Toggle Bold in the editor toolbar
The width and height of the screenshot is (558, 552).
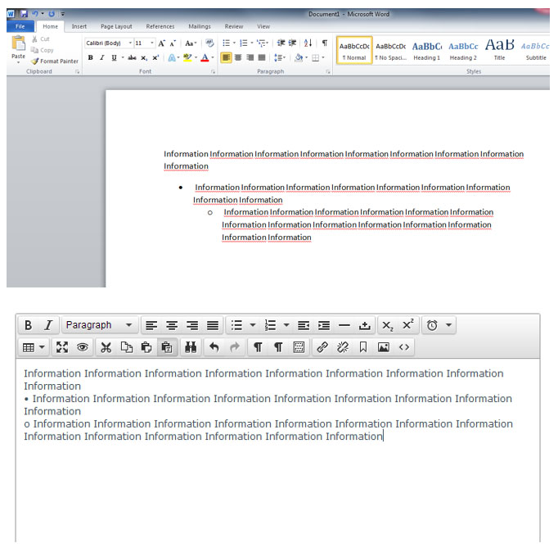pyautogui.click(x=28, y=325)
